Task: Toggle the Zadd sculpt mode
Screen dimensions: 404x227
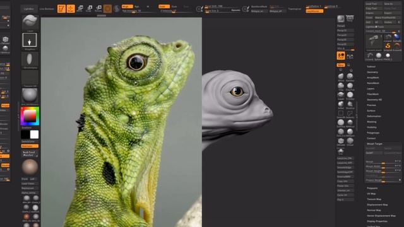Action: (x=164, y=6)
